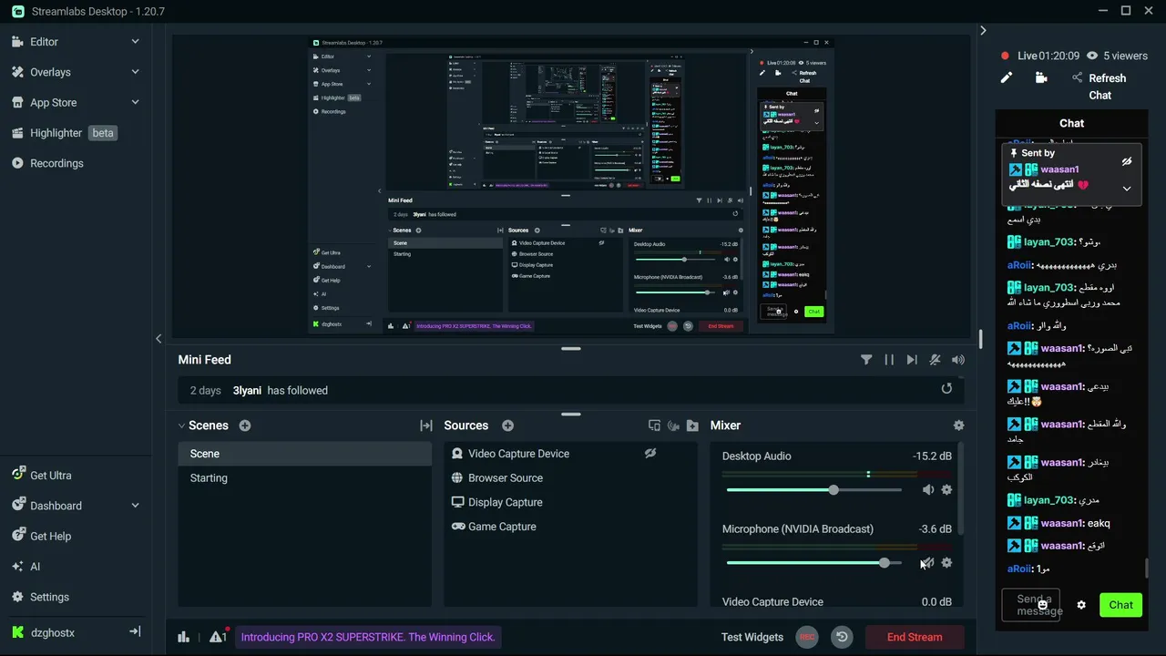This screenshot has height=656, width=1166.
Task: Open the Overlays menu item
Action: [x=50, y=72]
